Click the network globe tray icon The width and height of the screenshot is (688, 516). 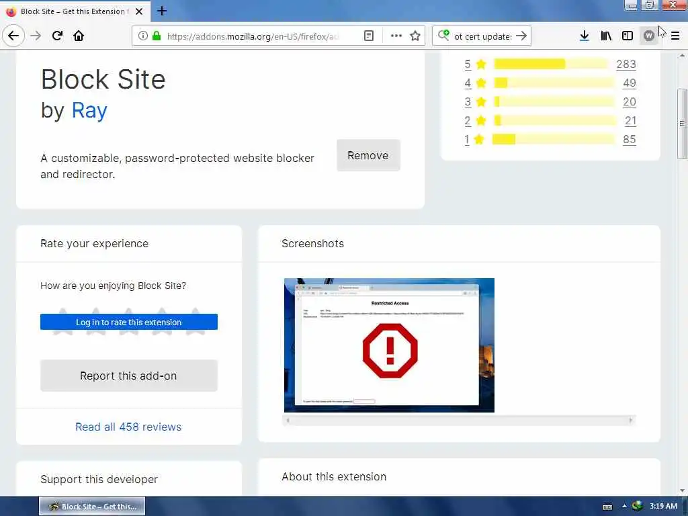(x=637, y=506)
